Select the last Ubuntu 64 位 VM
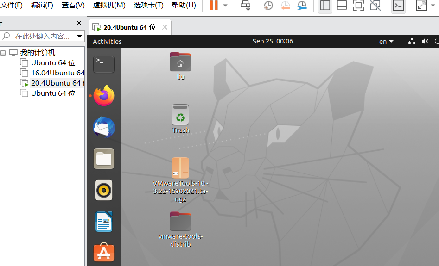Image resolution: width=439 pixels, height=266 pixels. coord(53,93)
